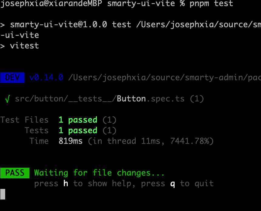Click the "Waiting for file changes..." message

pos(99,173)
